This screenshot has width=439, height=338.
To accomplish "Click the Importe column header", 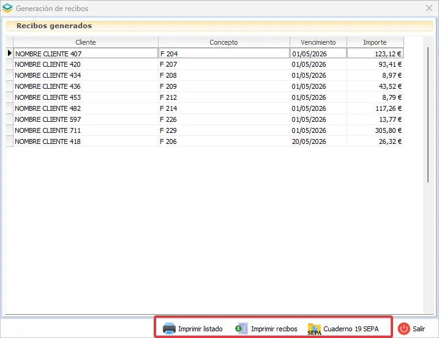I will coord(375,42).
